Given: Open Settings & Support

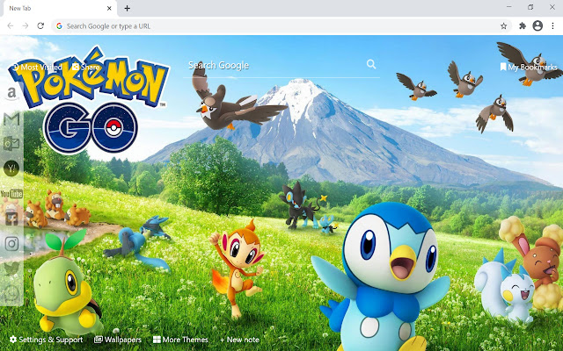Looking at the screenshot, I should click(x=47, y=340).
